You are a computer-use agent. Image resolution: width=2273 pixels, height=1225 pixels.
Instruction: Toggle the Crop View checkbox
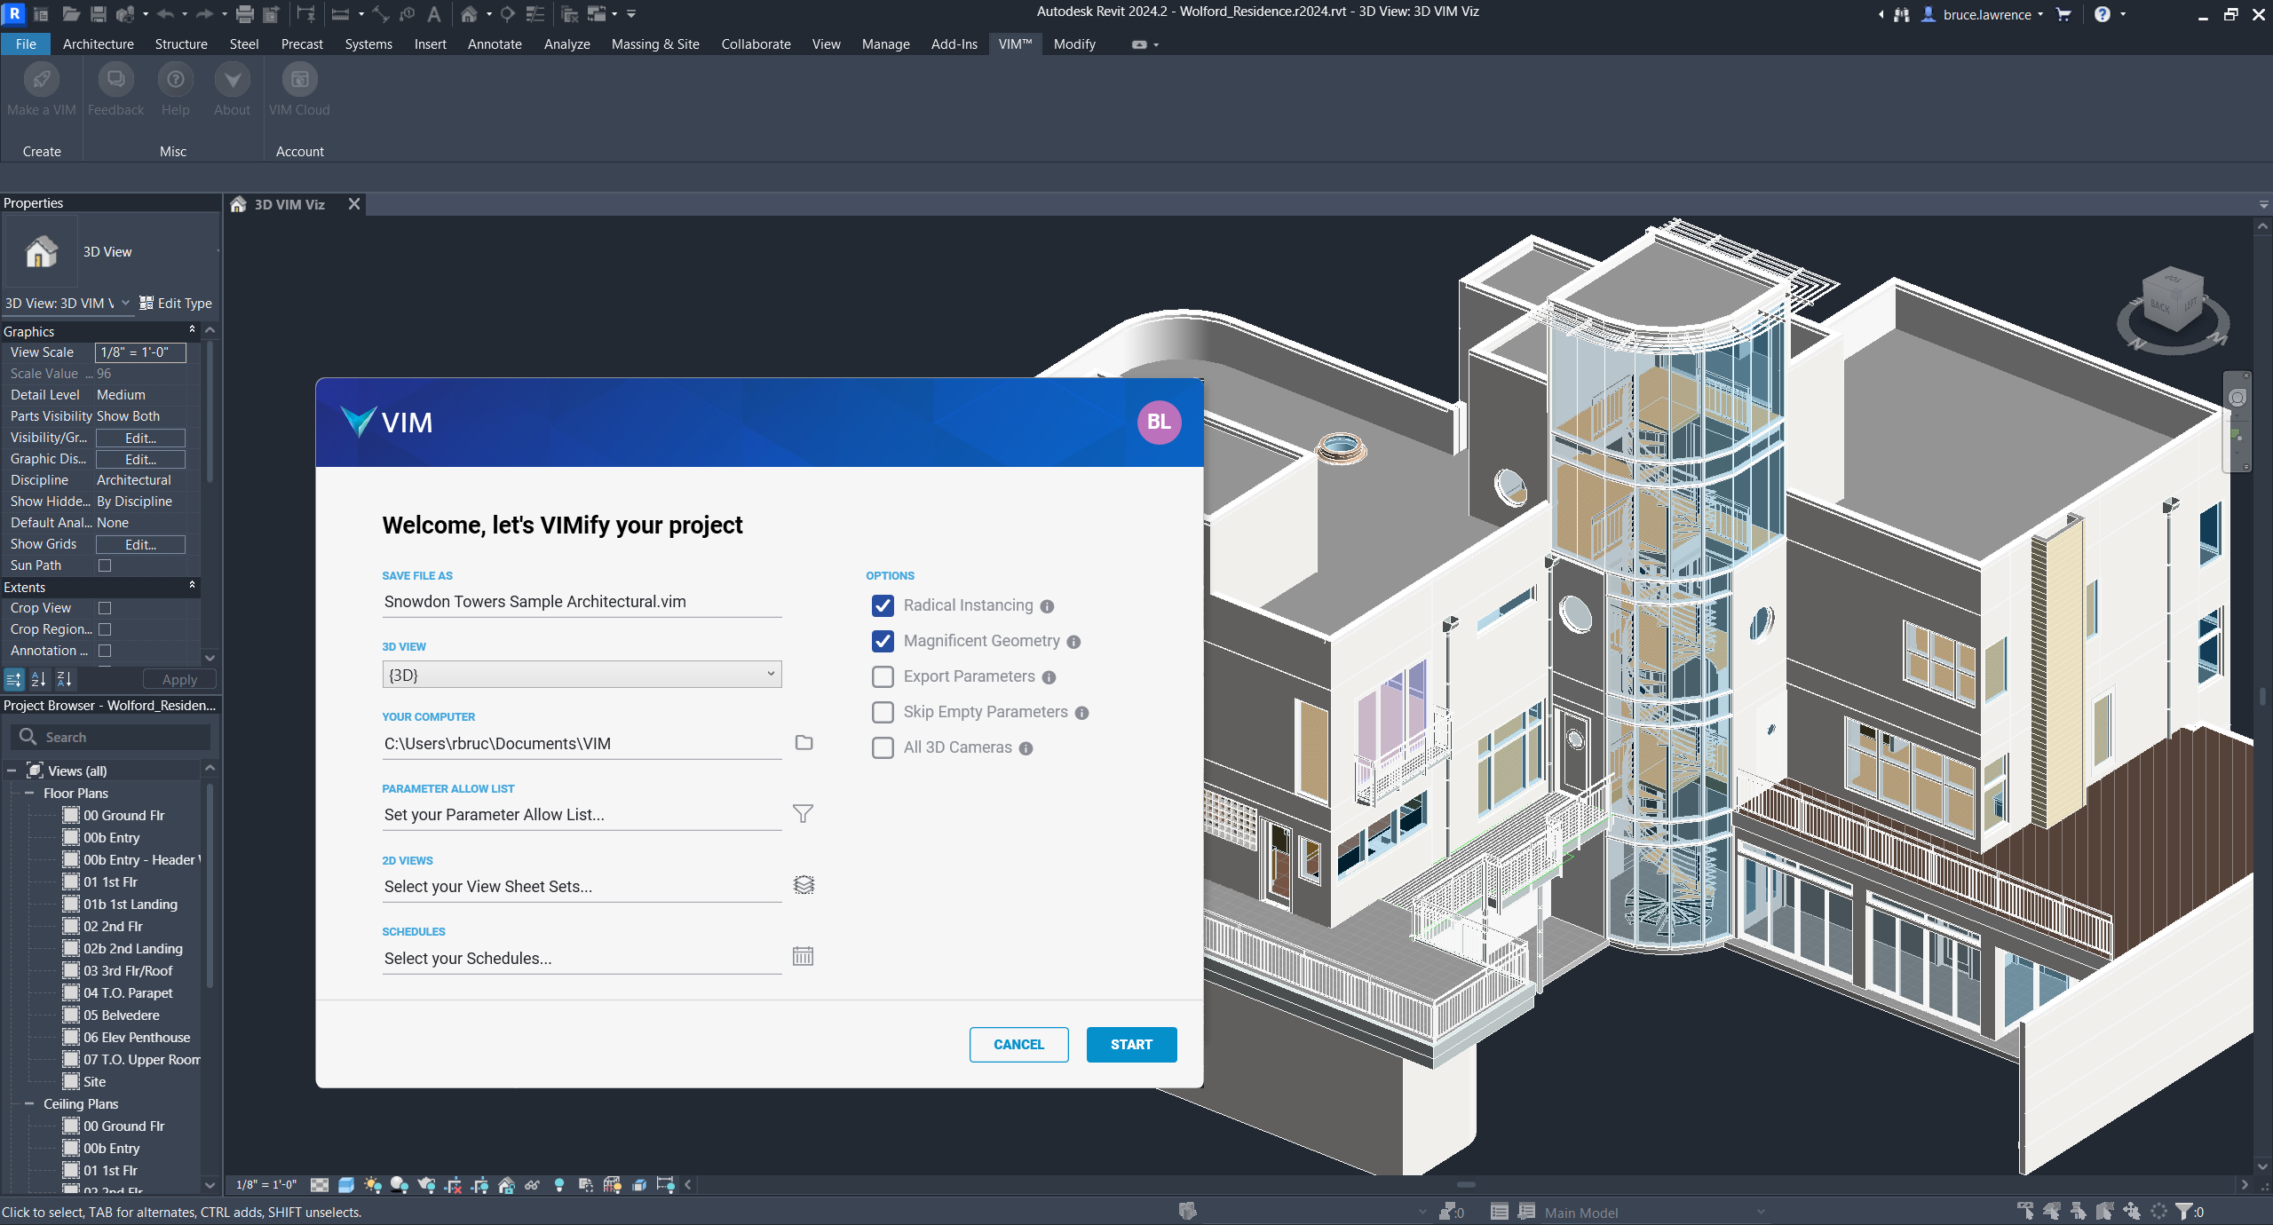pos(105,608)
